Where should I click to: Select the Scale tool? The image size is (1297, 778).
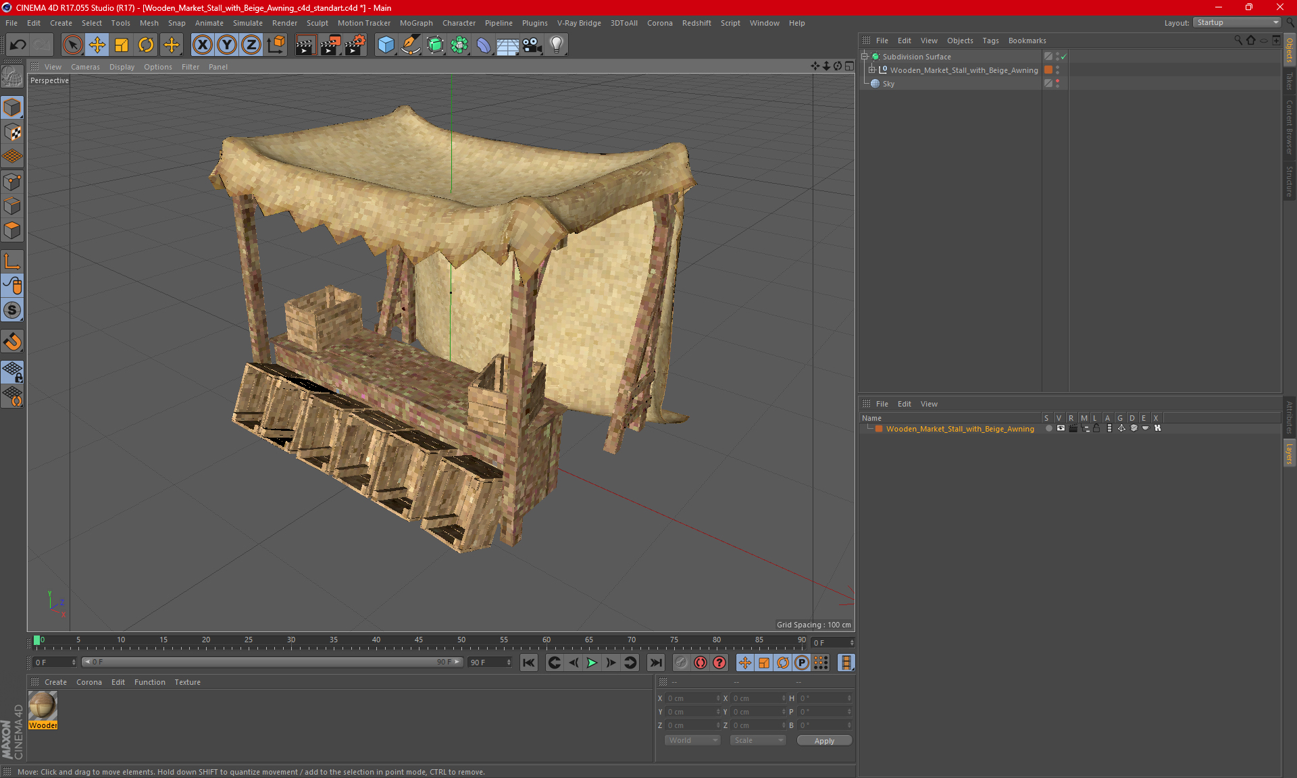[x=122, y=45]
